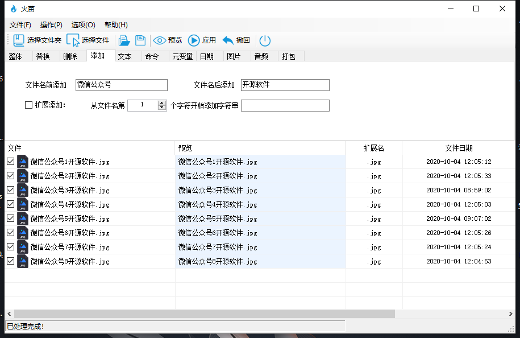
Task: Click JPG file icon for 微信公众号1开源软件.jpg
Action: (x=23, y=162)
